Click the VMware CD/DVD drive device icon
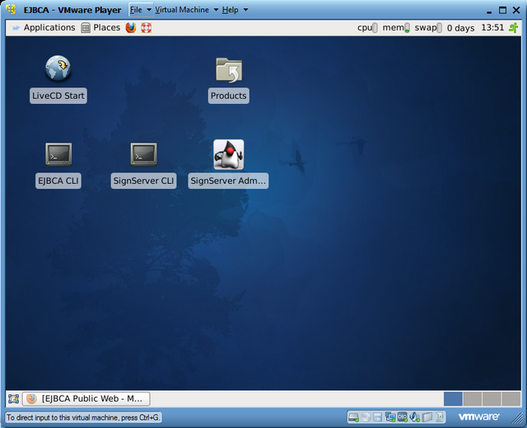 [x=366, y=417]
